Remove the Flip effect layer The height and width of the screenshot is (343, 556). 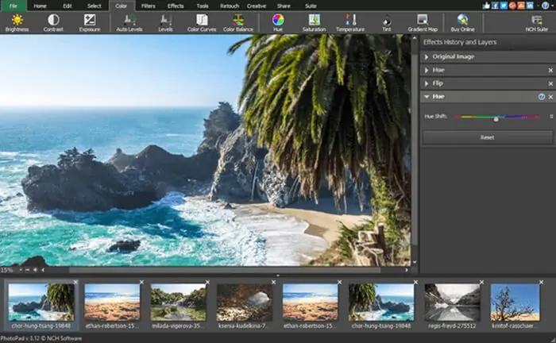(x=550, y=83)
